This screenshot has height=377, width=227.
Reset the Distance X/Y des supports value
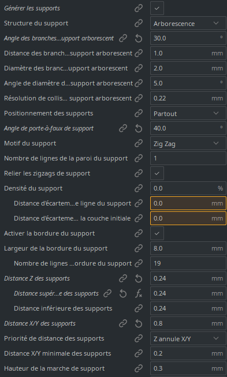tap(139, 324)
